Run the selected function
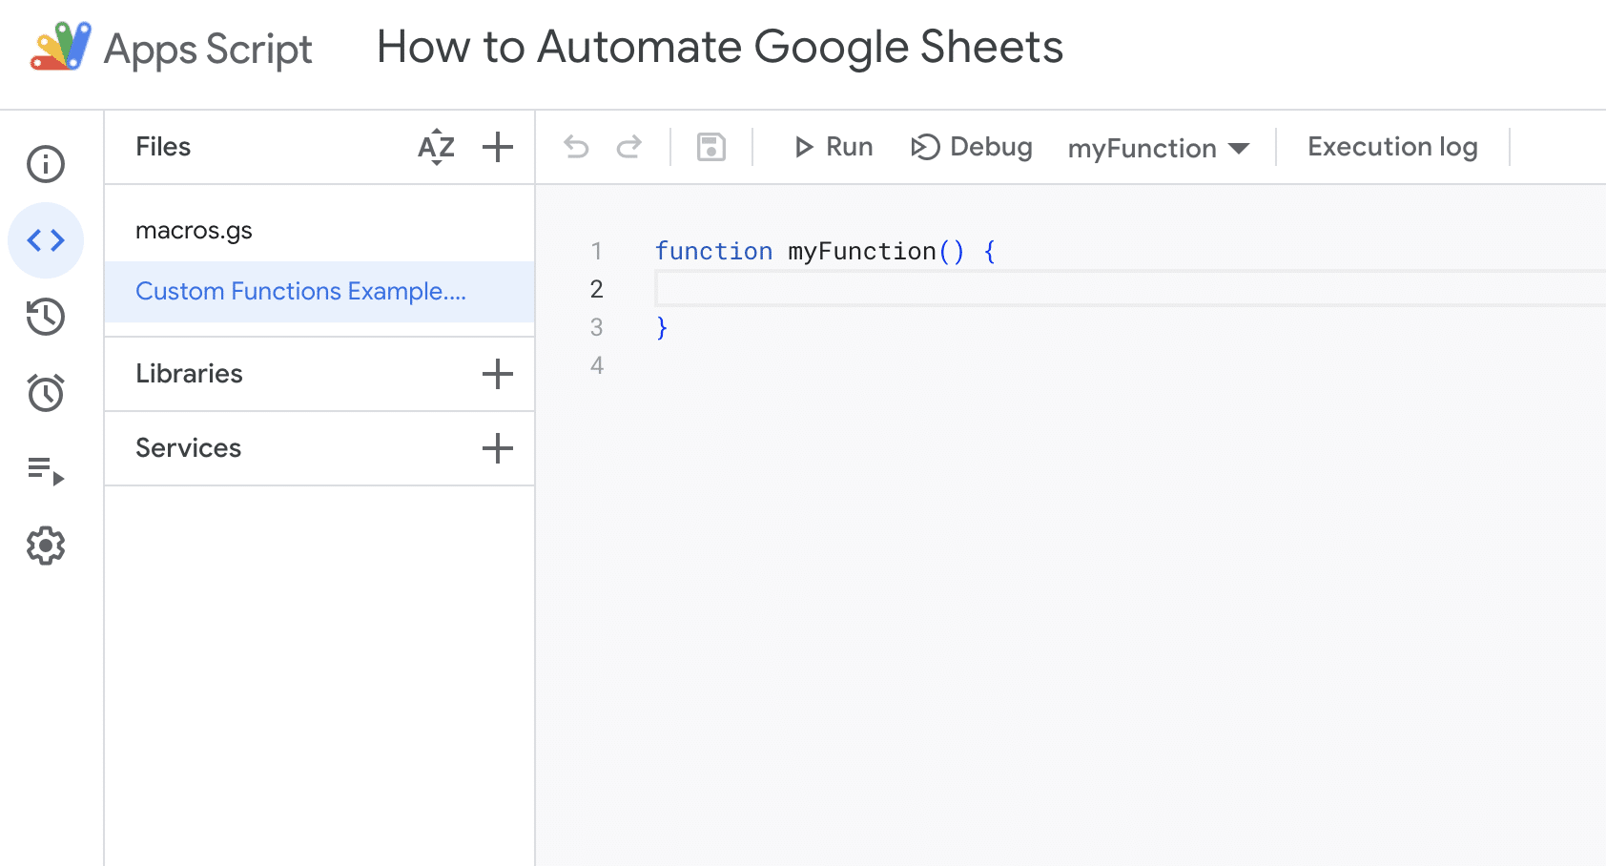Image resolution: width=1606 pixels, height=866 pixels. pos(834,147)
